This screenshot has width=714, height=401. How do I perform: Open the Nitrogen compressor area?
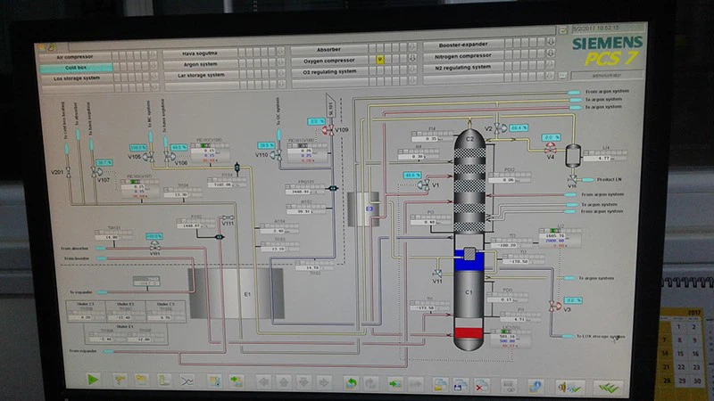[462, 56]
